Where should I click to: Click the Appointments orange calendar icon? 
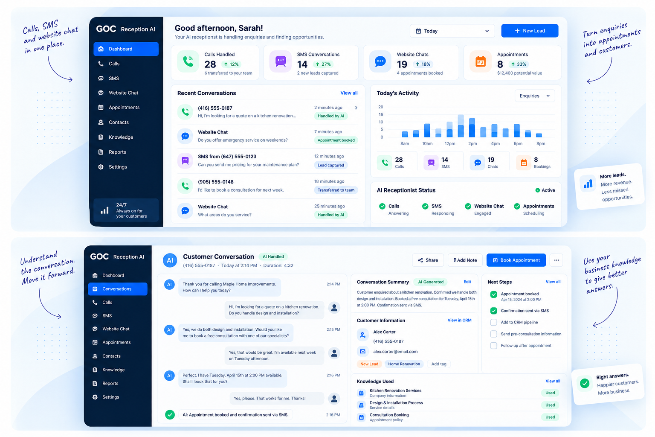point(481,61)
